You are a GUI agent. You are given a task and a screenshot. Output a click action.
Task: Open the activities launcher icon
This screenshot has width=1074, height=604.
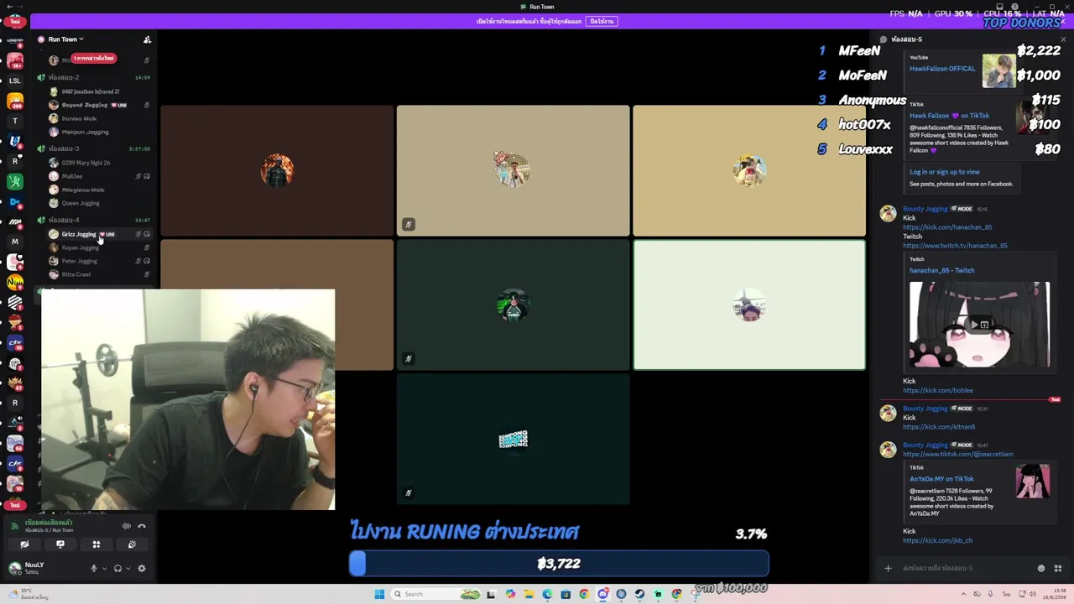[x=96, y=544]
